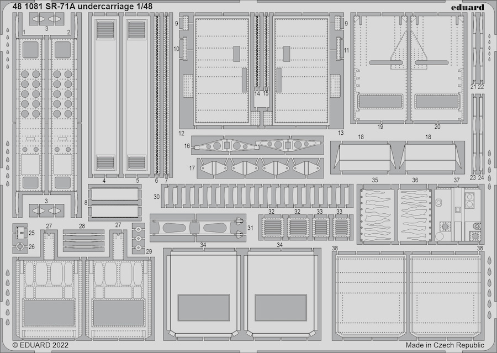Viewport: 497px width, 353px height.
Task: Click the number label '21'
Action: coord(474,87)
